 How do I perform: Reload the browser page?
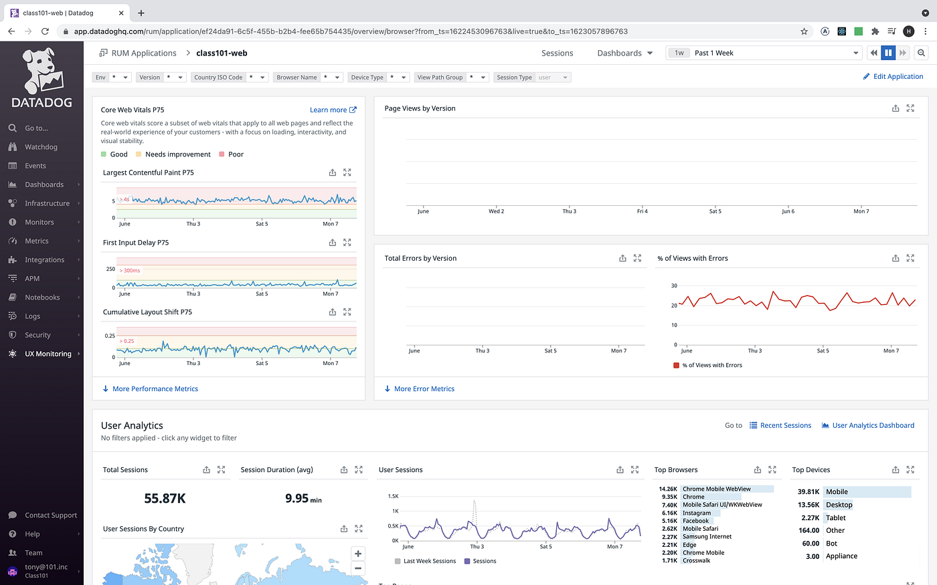click(x=45, y=31)
